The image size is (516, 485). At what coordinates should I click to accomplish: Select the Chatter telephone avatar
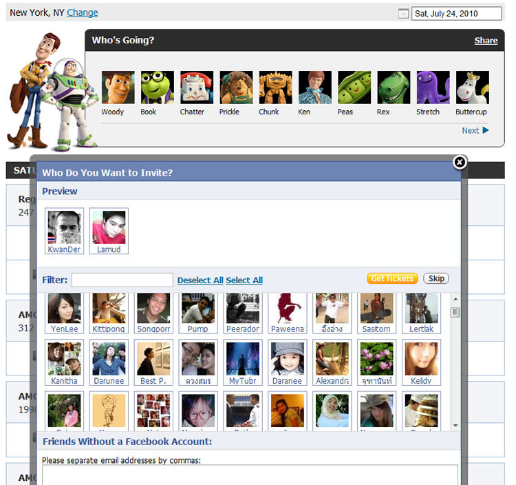pyautogui.click(x=197, y=87)
